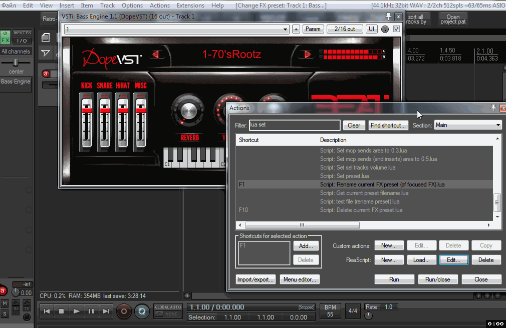This screenshot has width=506, height=328.
Task: Click the notes page toolbar icon
Action: pyautogui.click(x=46, y=37)
